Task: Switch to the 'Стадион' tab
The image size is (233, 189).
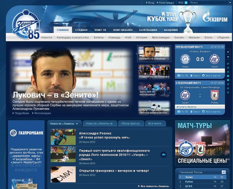Action: click(81, 30)
